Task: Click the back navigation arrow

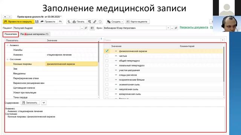Action: pyautogui.click(x=5, y=16)
